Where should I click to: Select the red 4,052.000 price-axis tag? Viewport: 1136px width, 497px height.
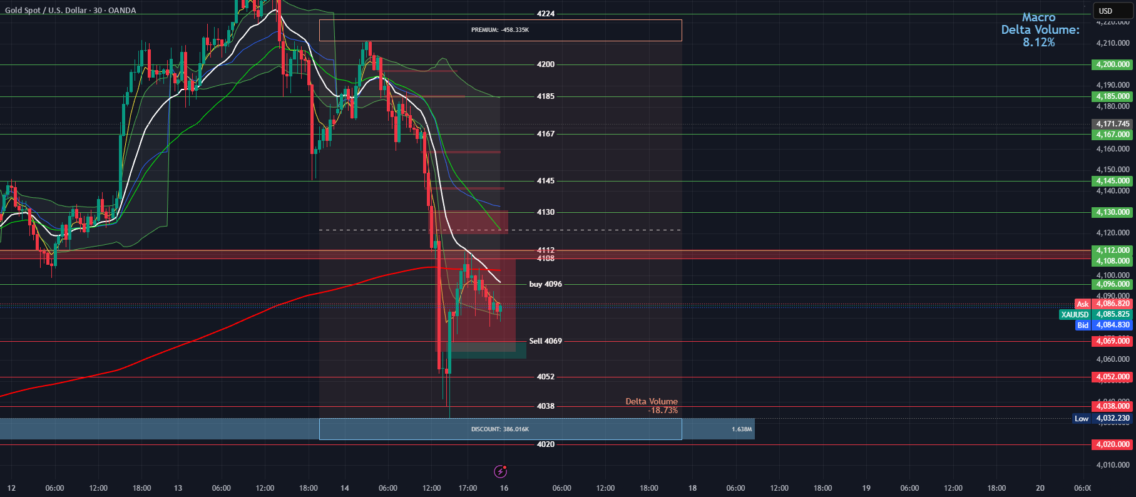click(1112, 377)
